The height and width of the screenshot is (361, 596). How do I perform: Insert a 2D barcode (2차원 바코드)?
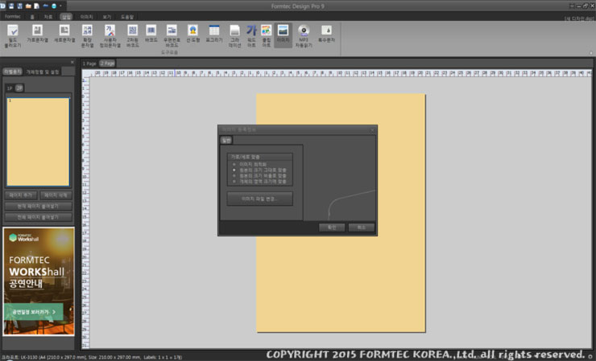[x=132, y=35]
